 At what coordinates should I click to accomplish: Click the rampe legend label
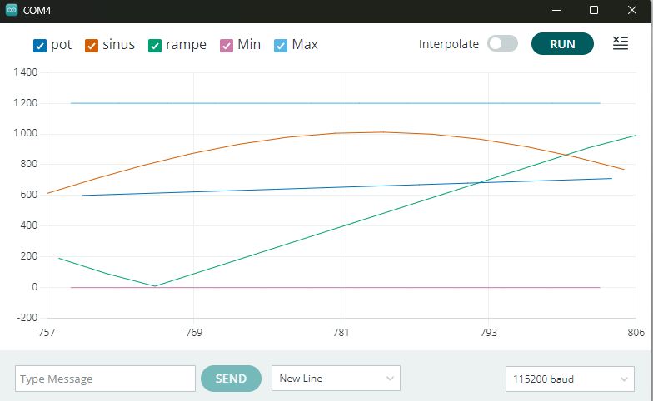point(186,45)
